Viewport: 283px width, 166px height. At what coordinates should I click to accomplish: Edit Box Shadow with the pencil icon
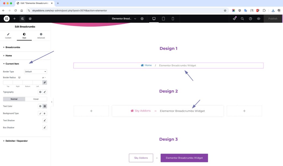click(45, 128)
